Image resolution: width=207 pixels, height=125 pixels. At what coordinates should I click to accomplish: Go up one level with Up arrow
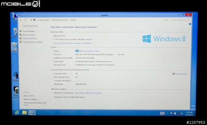click(31, 20)
